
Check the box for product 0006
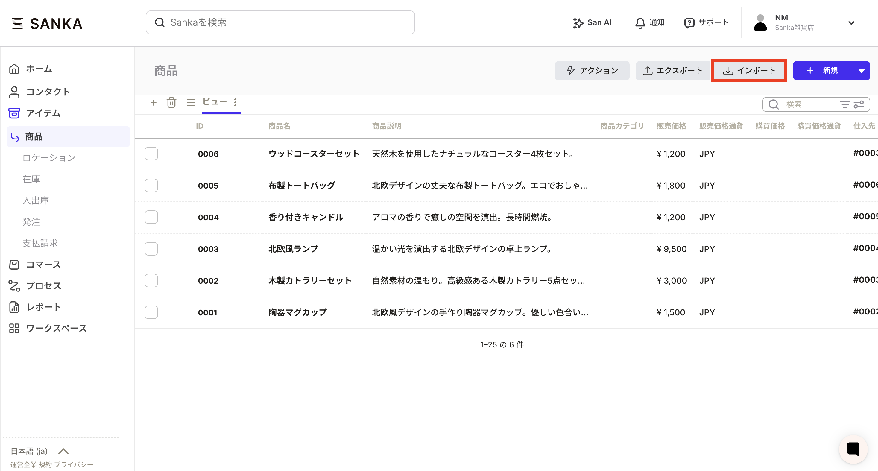tap(151, 154)
